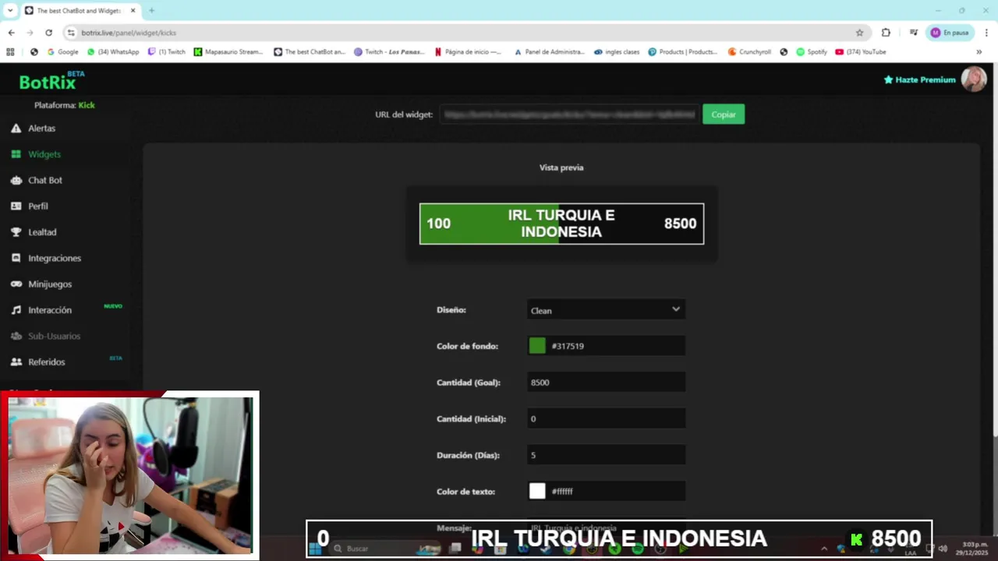Open the taskbar volume icon
The height and width of the screenshot is (561, 998).
[x=943, y=549]
